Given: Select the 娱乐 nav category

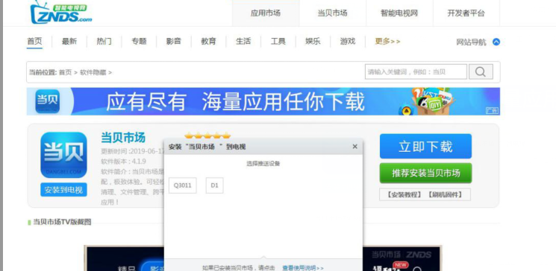Looking at the screenshot, I should (313, 42).
